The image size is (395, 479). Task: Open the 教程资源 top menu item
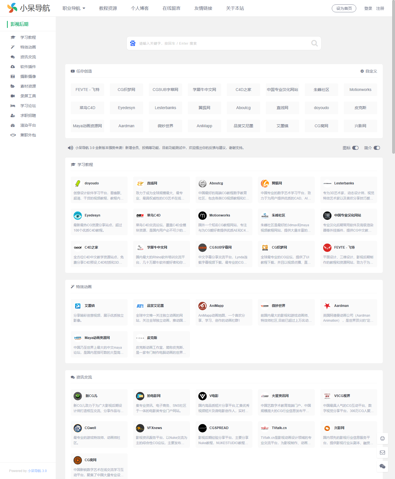pyautogui.click(x=108, y=8)
